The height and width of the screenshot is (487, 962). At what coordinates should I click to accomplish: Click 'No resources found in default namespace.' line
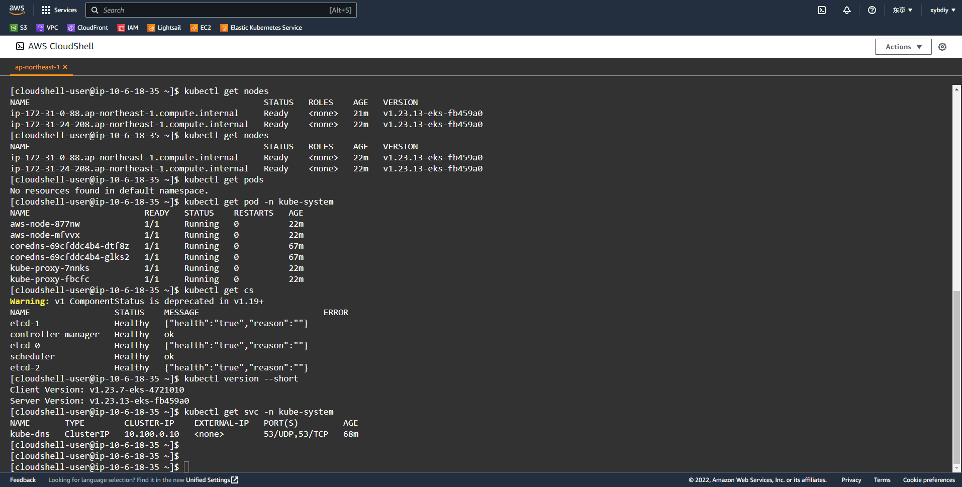point(109,191)
